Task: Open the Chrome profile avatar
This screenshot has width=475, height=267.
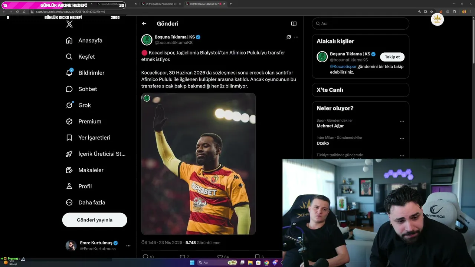Action: (464, 12)
